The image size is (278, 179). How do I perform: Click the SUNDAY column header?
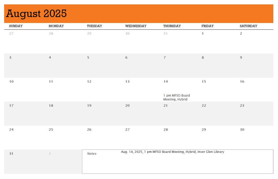click(x=16, y=26)
